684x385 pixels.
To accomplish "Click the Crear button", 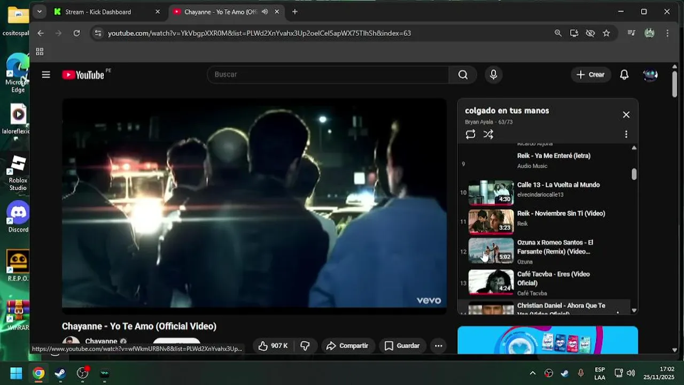I will [x=590, y=75].
